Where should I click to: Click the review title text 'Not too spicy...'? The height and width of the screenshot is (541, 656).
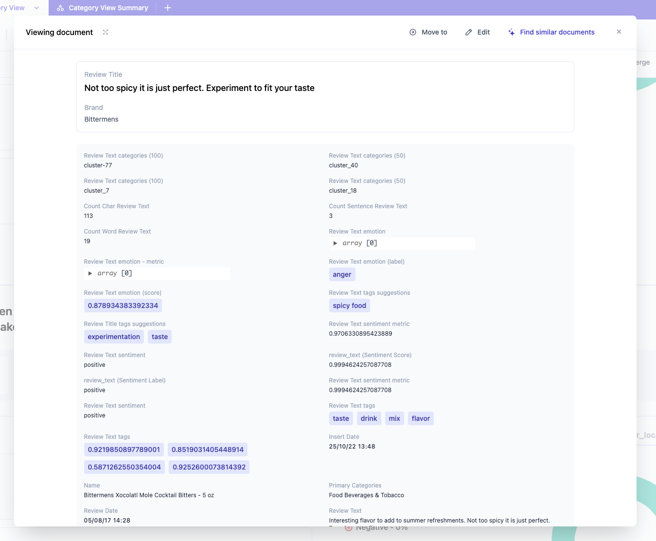[x=199, y=88]
